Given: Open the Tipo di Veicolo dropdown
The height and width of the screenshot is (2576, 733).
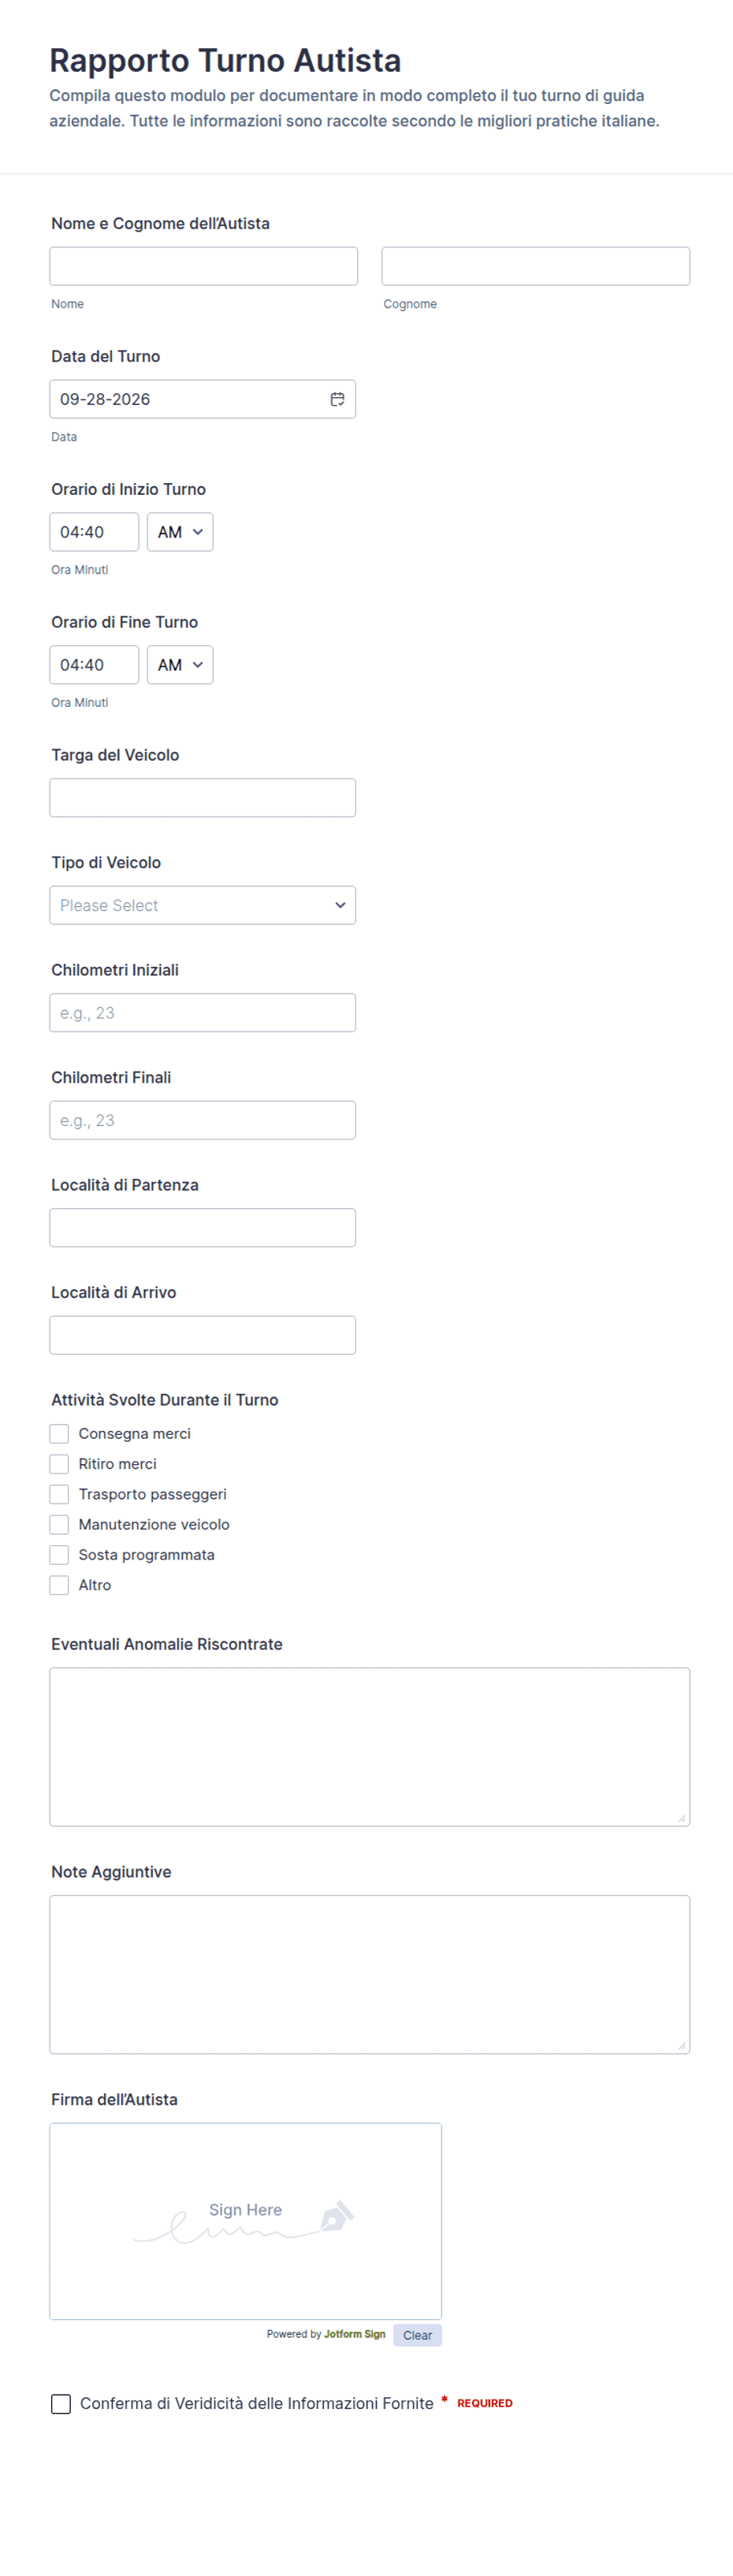Looking at the screenshot, I should pyautogui.click(x=203, y=905).
